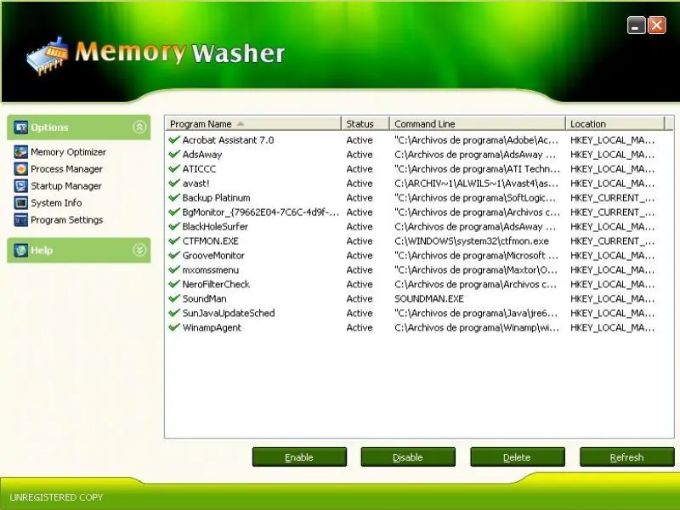Select SunJavaUpdateSched program name
Screen dimensions: 680x510
pyautogui.click(x=229, y=313)
